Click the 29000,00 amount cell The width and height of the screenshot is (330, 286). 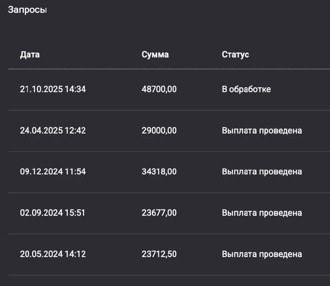pyautogui.click(x=159, y=131)
